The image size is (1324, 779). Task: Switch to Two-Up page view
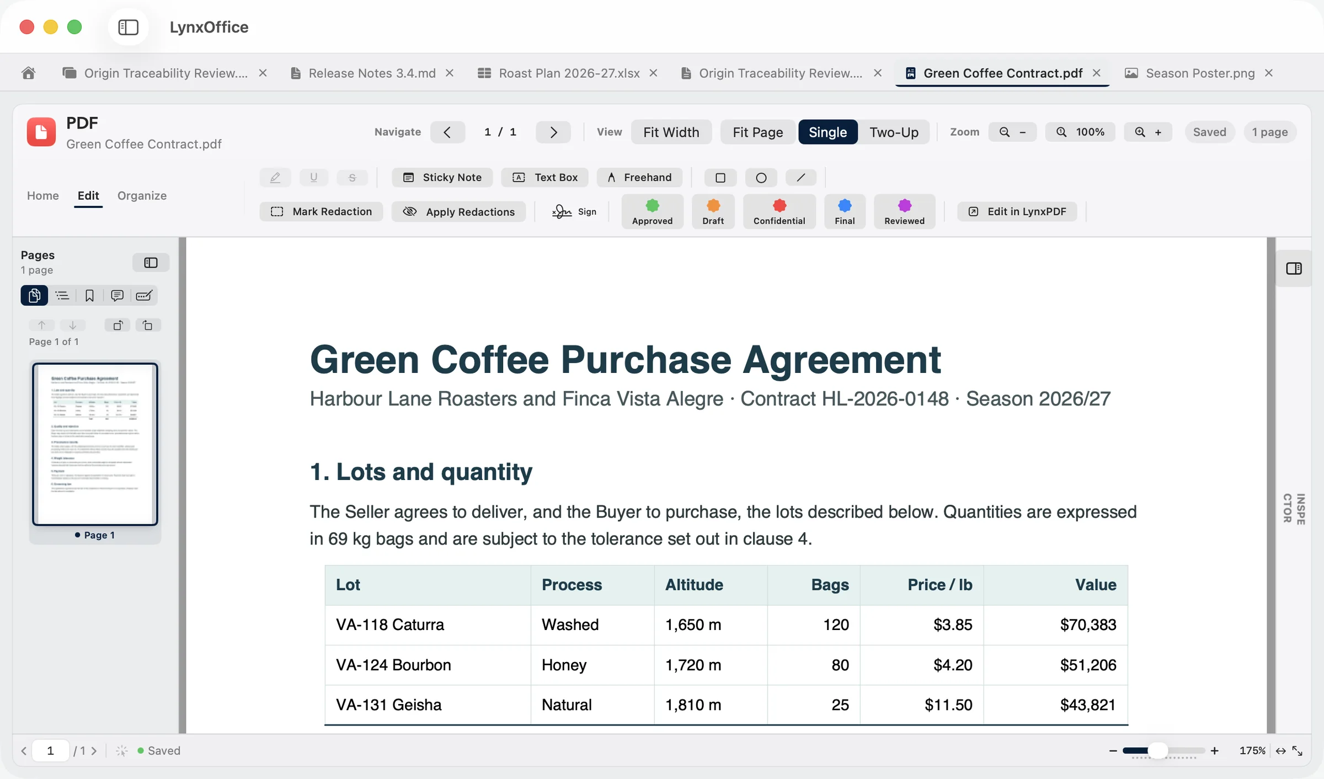[894, 132]
